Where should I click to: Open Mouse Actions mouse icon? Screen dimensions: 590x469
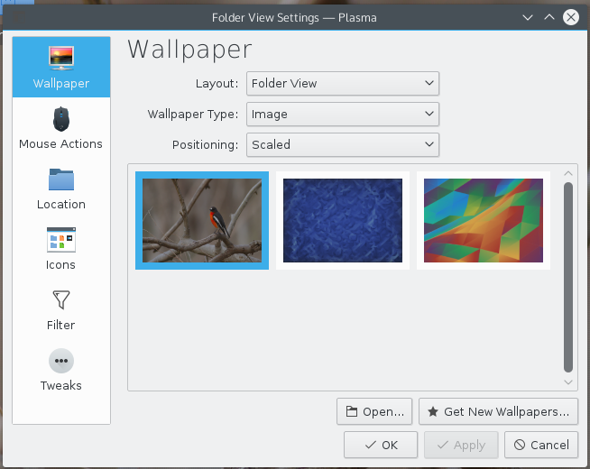[x=61, y=119]
